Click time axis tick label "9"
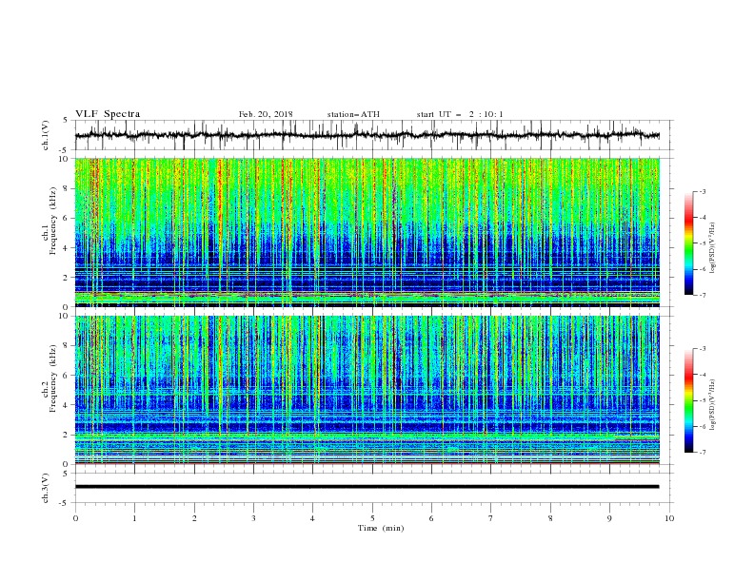 [x=609, y=518]
